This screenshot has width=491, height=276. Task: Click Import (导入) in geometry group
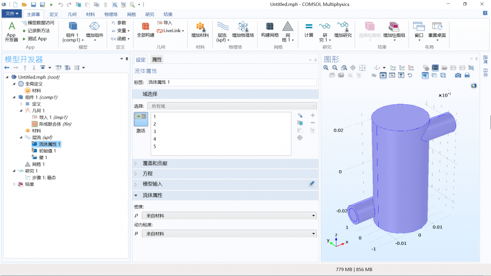(165, 23)
